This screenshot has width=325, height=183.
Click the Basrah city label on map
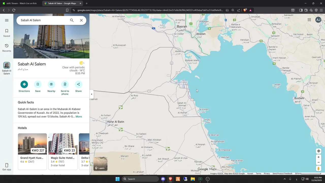[182, 26]
